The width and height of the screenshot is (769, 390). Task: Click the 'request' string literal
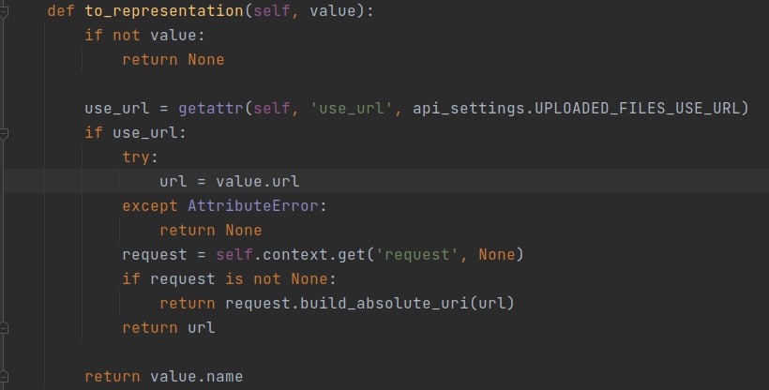(417, 255)
